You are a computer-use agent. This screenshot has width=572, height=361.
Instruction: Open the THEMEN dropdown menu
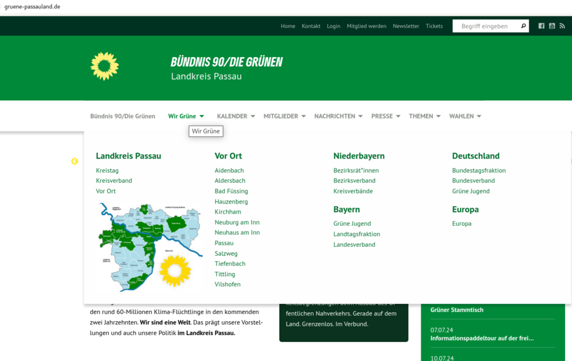[425, 116]
